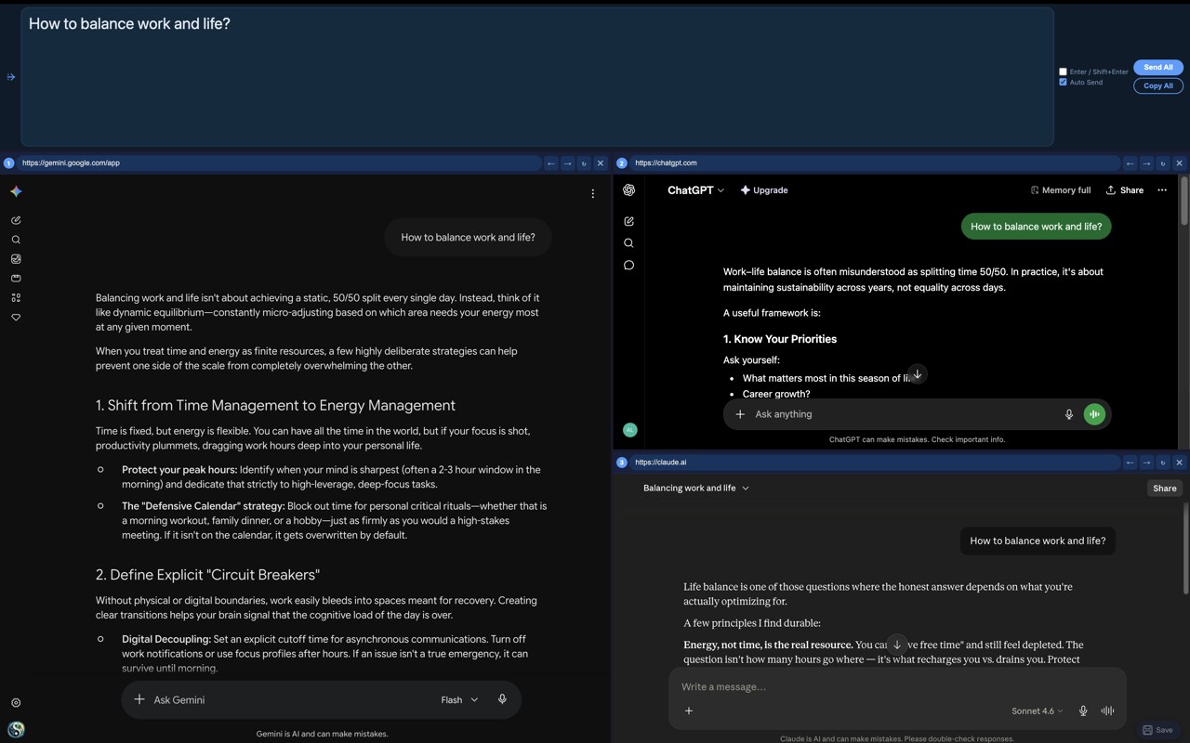Click the collapse arrow left of prompt box
This screenshot has width=1190, height=743.
11,77
